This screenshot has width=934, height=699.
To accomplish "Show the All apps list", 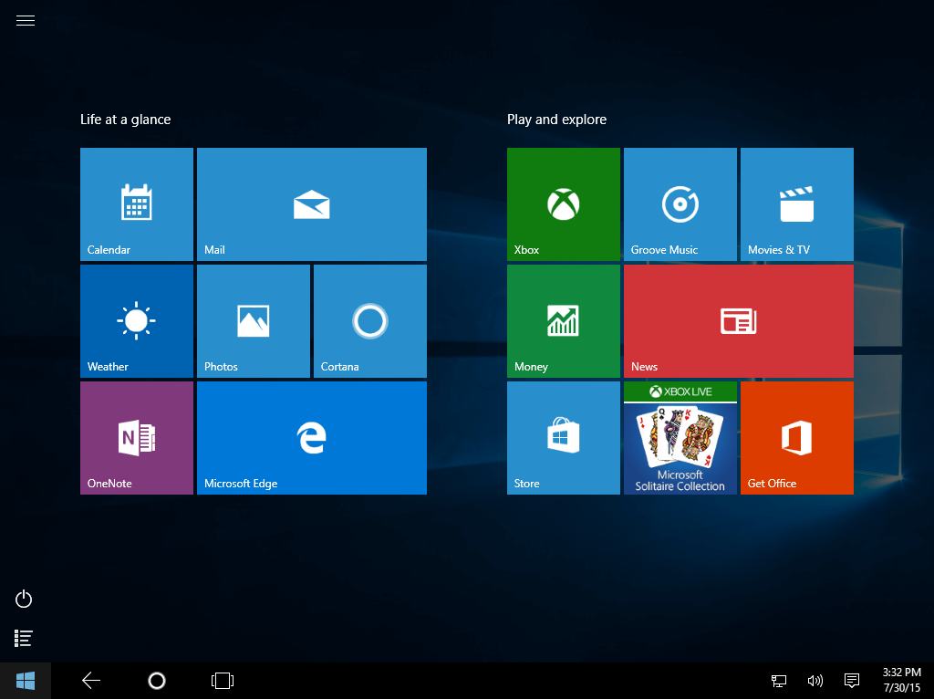I will 23,638.
